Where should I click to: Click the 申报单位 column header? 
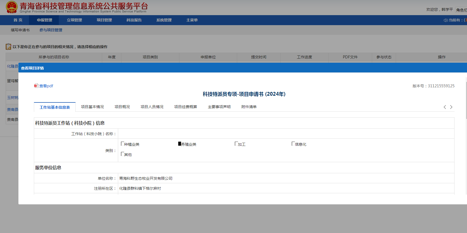[x=208, y=57]
